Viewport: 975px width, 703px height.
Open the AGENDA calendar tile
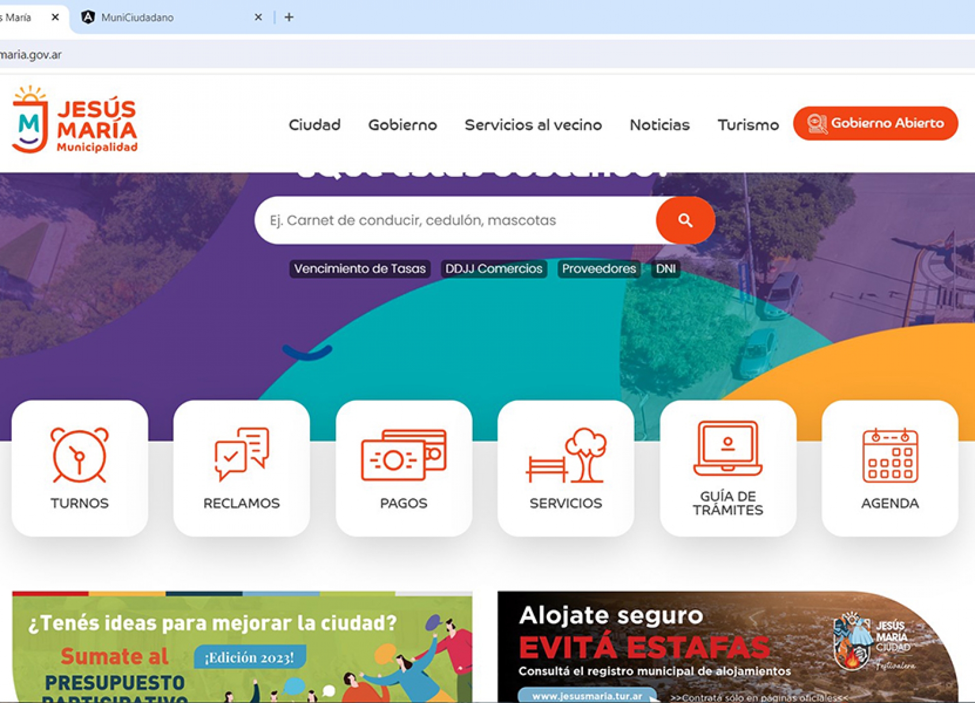click(890, 468)
